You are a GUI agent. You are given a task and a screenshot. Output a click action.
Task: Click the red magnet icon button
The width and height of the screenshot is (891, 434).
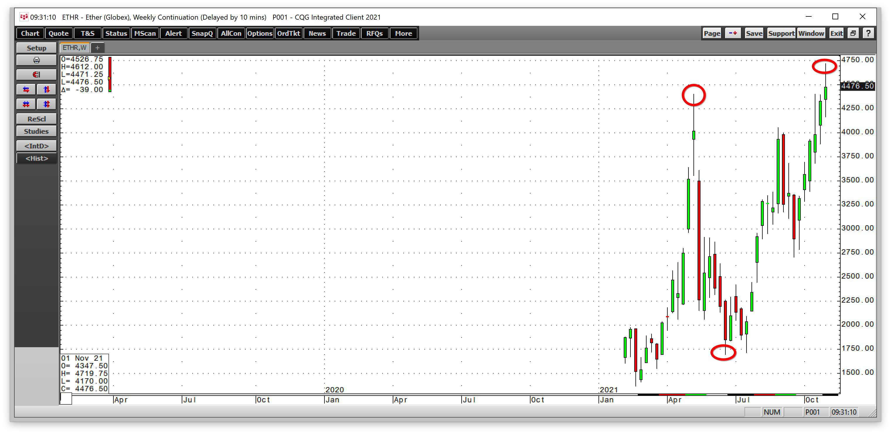pos(36,74)
